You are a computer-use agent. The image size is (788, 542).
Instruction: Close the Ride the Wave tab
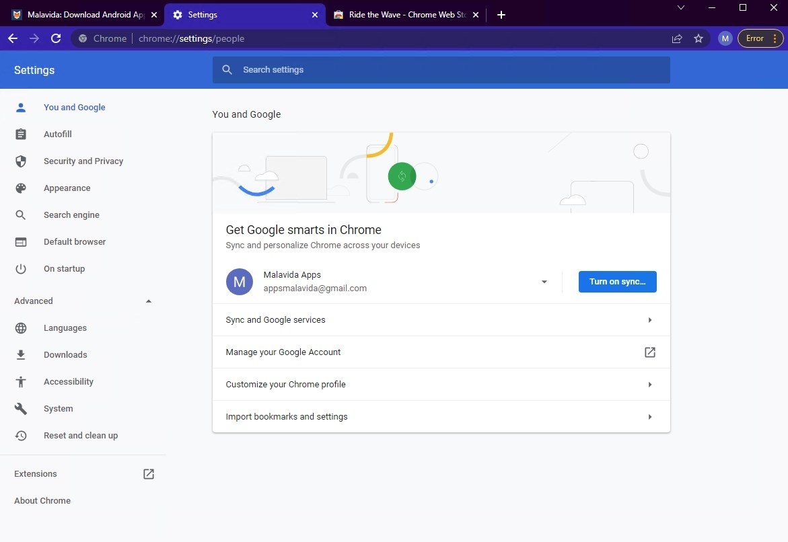476,15
